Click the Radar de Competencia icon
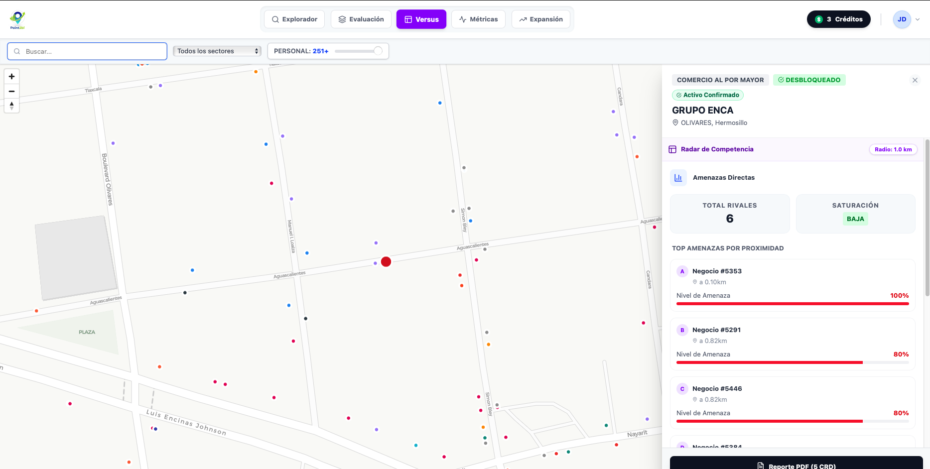Image resolution: width=930 pixels, height=469 pixels. pyautogui.click(x=672, y=149)
